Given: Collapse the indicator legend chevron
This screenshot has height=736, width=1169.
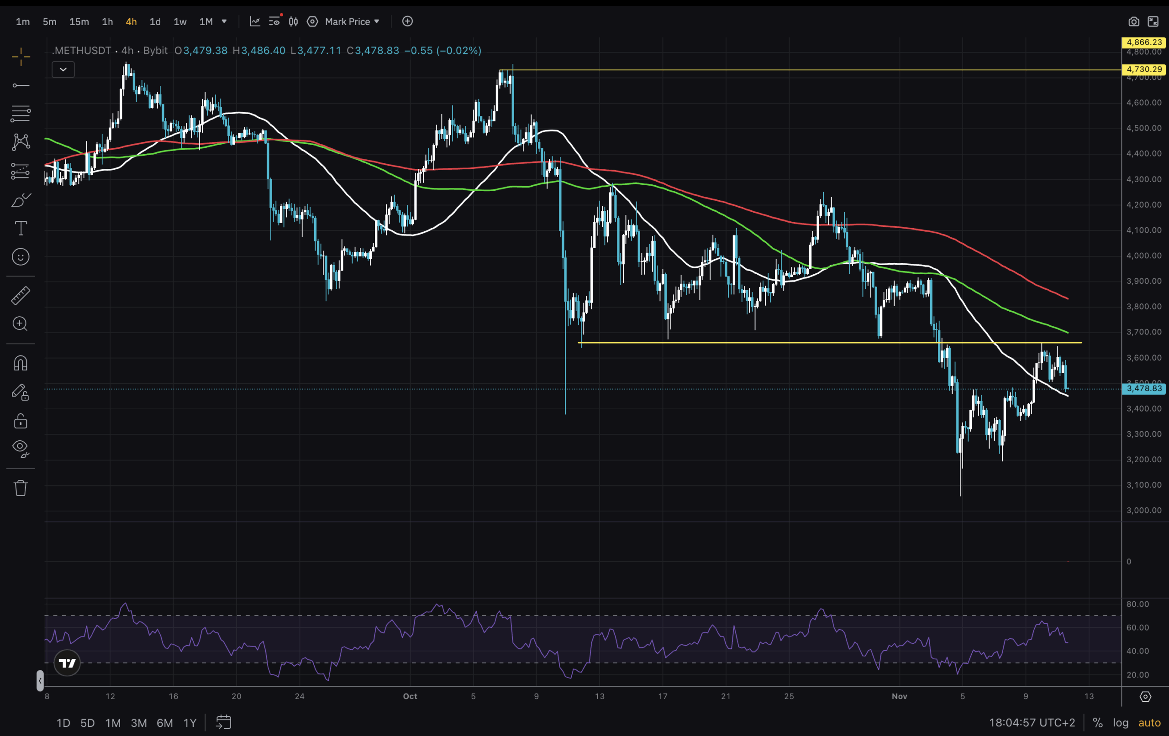Looking at the screenshot, I should [63, 69].
